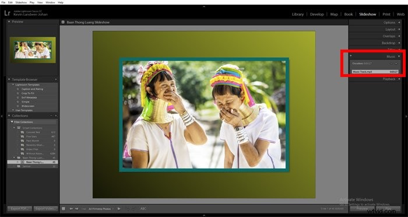Select the Widescreen template
The width and height of the screenshot is (408, 217).
pos(28,106)
